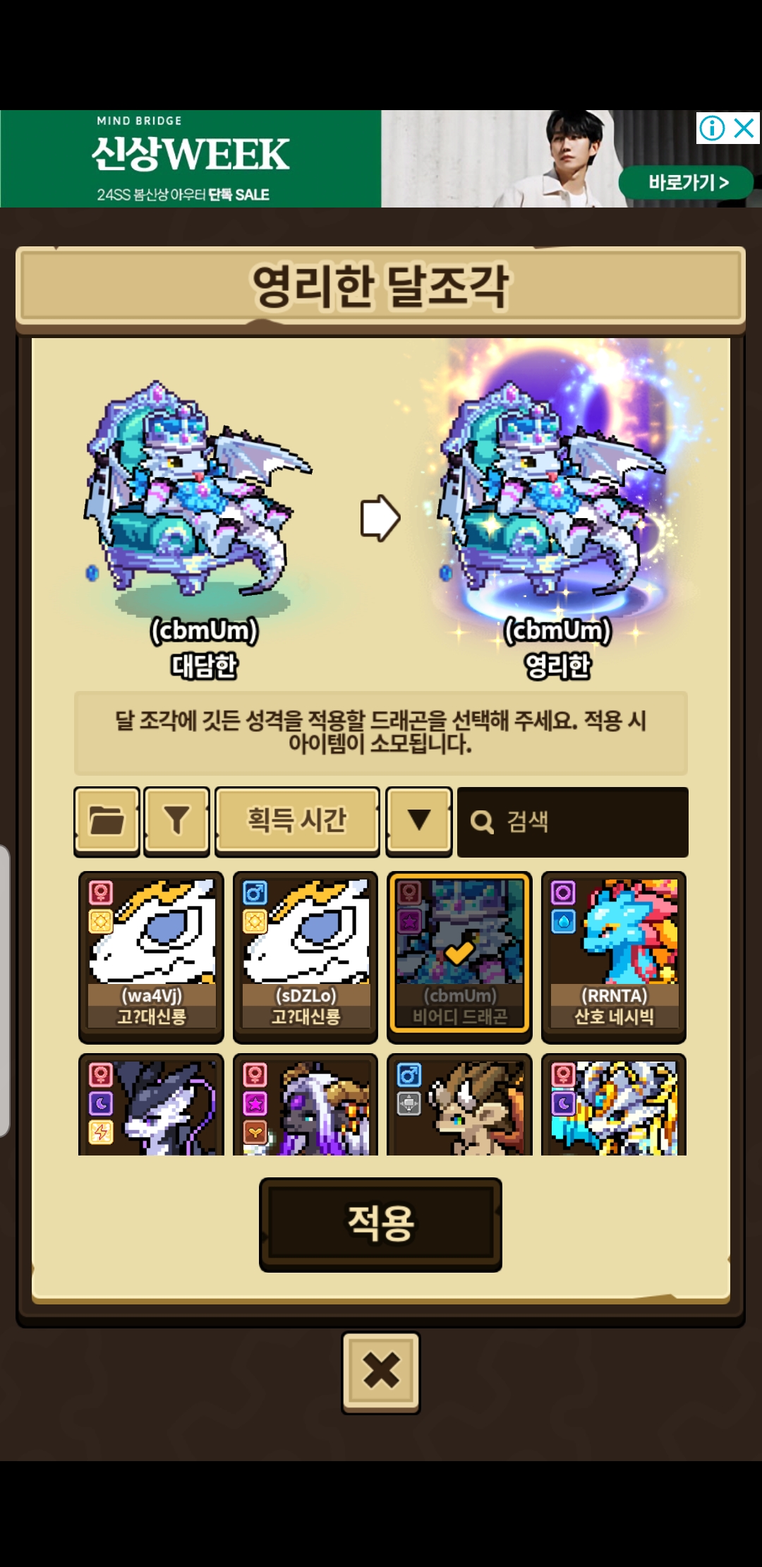The width and height of the screenshot is (762, 1567).
Task: Click the water element icon on RRNTA card
Action: click(x=563, y=921)
